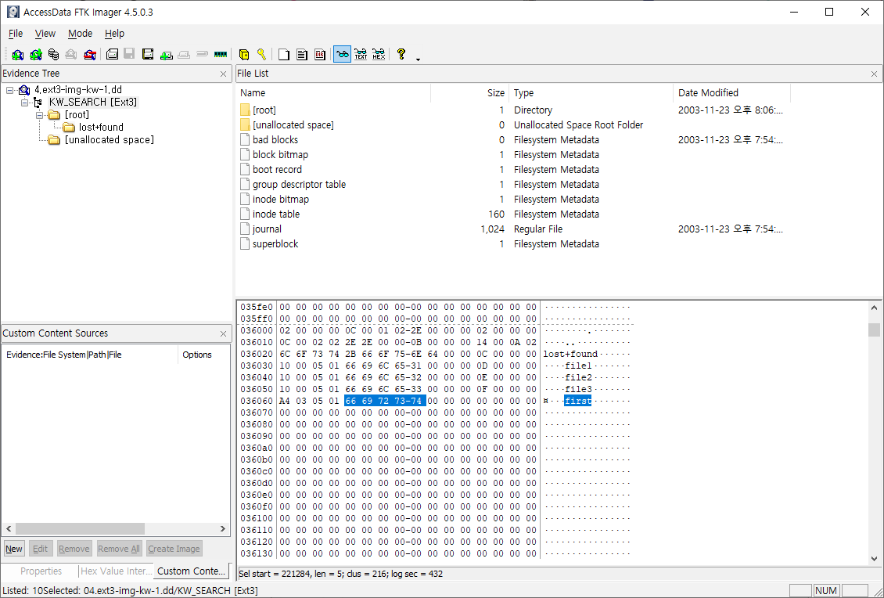This screenshot has width=884, height=598.
Task: Open the Mode menu
Action: click(x=80, y=34)
